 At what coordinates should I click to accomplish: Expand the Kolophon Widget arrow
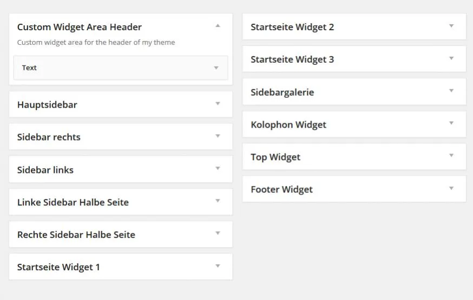(x=451, y=123)
